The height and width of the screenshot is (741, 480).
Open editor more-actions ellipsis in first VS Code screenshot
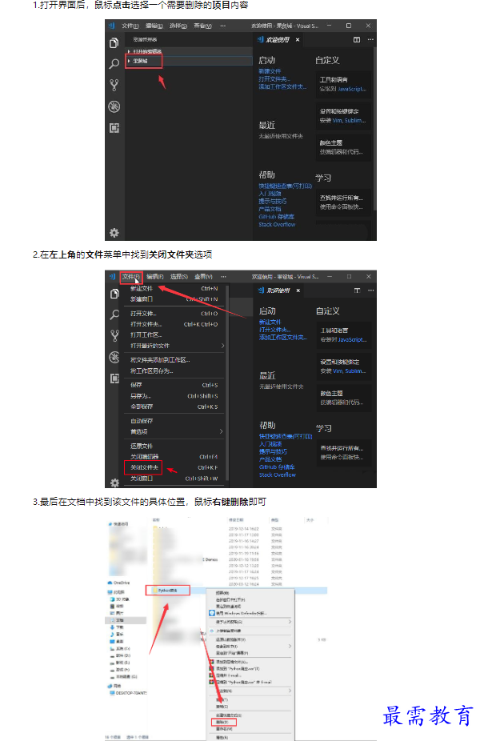[x=370, y=40]
